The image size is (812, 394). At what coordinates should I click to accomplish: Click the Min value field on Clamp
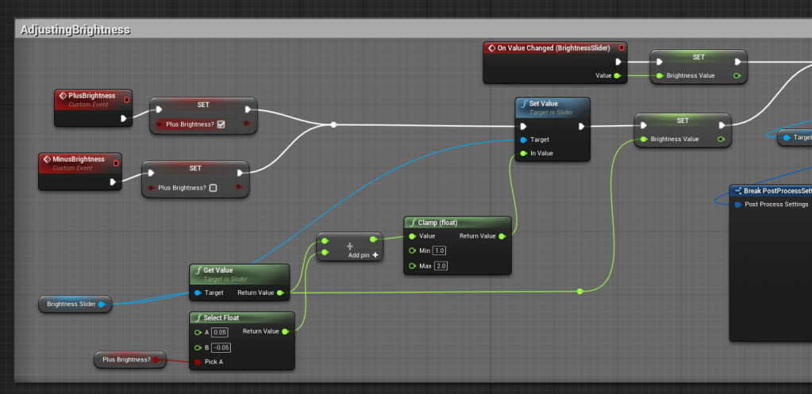click(x=440, y=251)
